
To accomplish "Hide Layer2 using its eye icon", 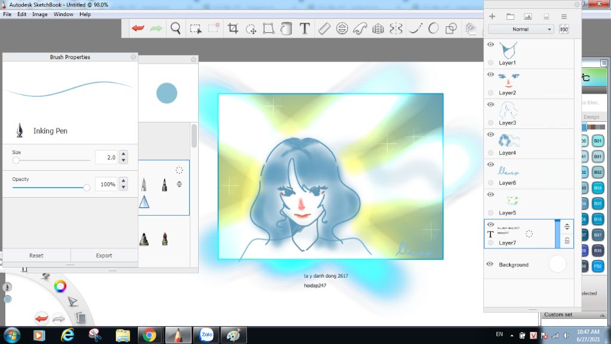I will (x=490, y=75).
